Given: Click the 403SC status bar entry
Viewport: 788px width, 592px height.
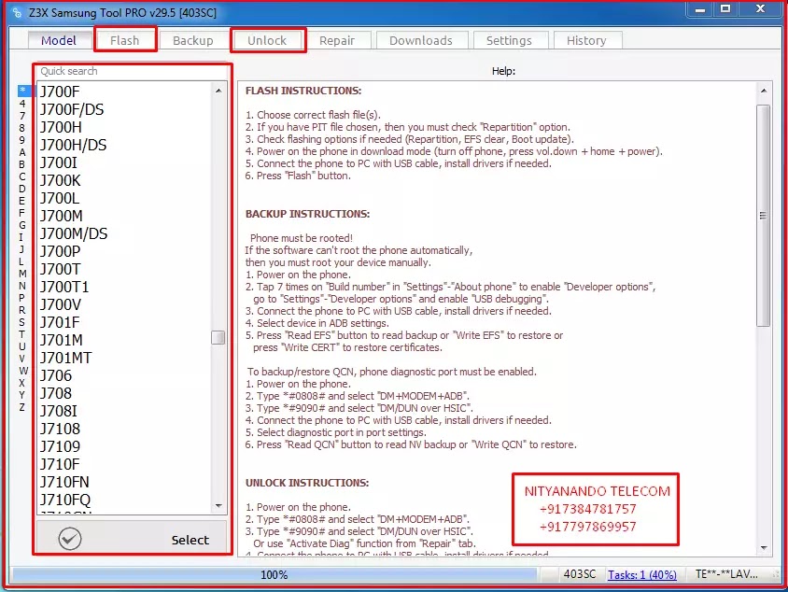Looking at the screenshot, I should click(x=580, y=574).
